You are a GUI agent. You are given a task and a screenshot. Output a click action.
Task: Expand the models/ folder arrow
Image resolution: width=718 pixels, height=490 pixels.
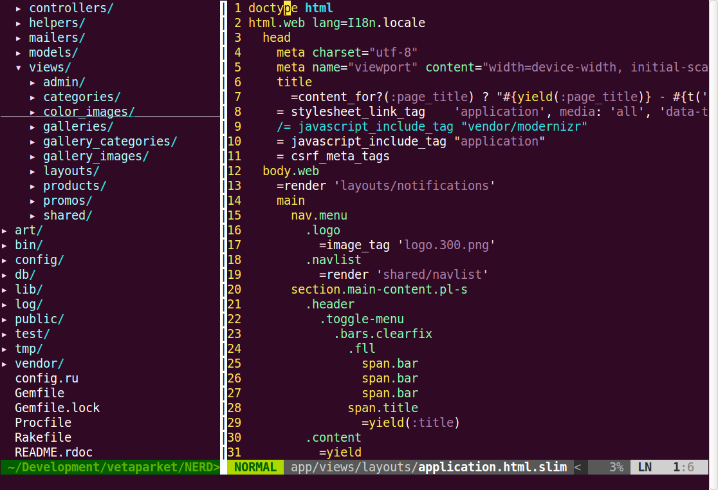[18, 53]
